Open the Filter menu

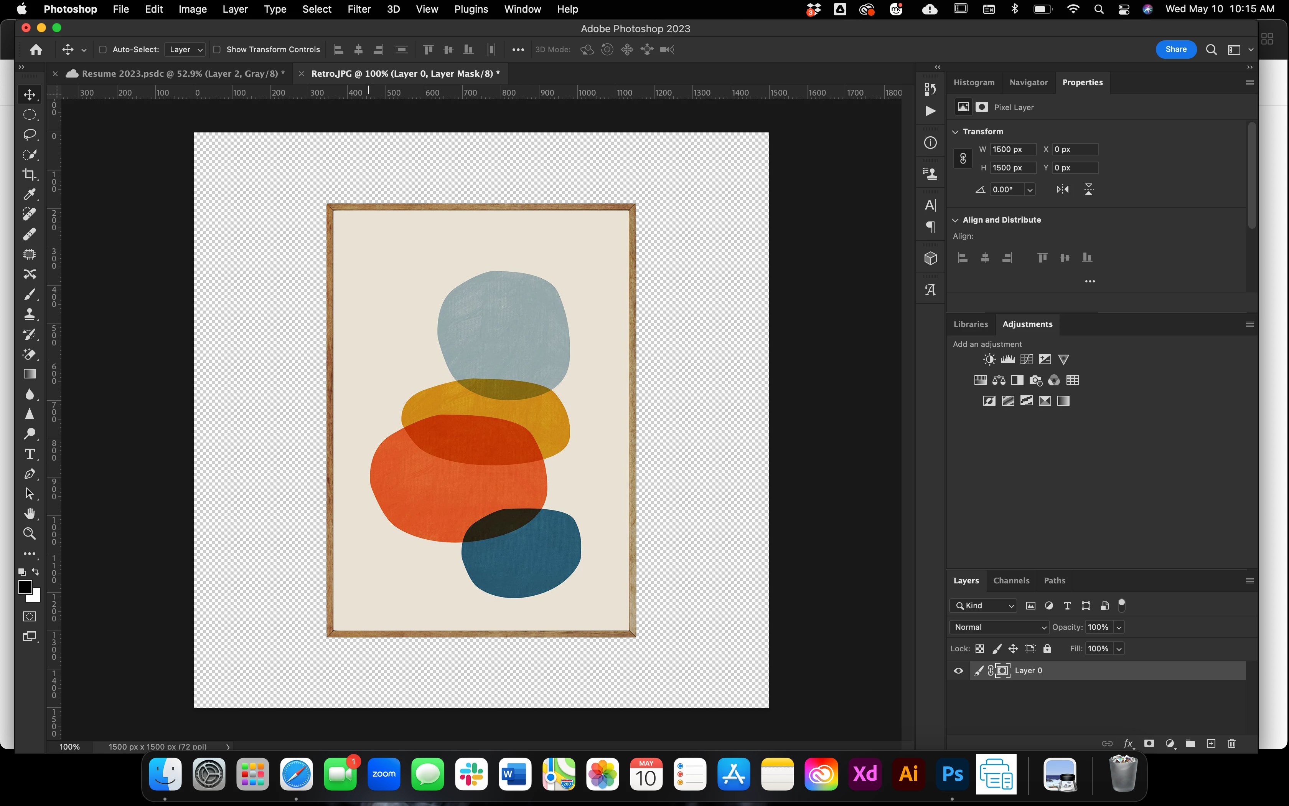coord(358,9)
